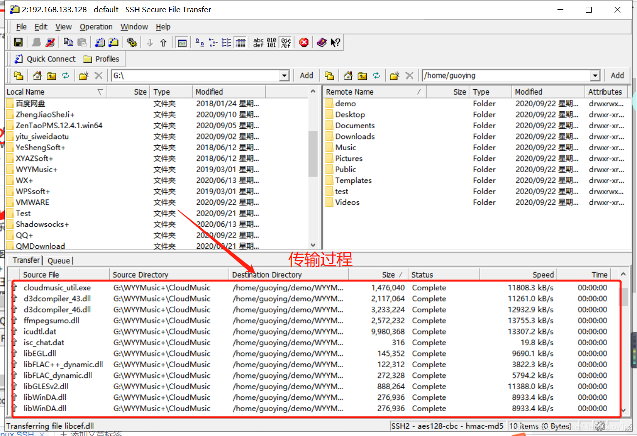Viewport: 637px width, 436px height.
Task: Switch to Details view mode icon
Action: 240,42
